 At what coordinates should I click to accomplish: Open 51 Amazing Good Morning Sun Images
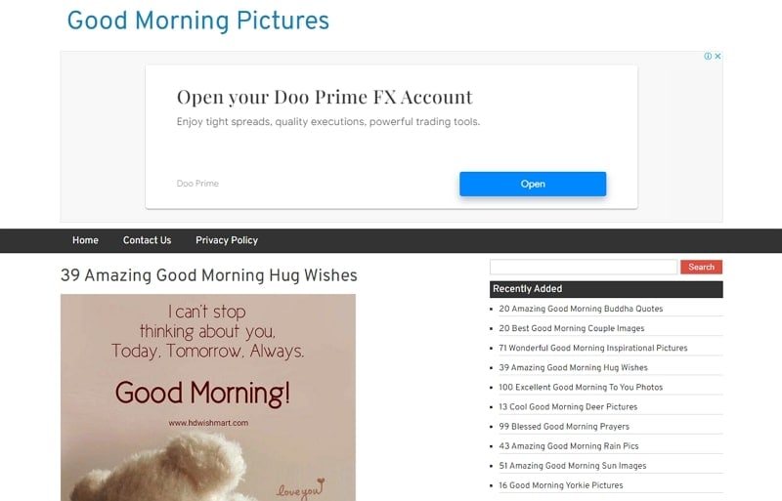[x=573, y=466]
